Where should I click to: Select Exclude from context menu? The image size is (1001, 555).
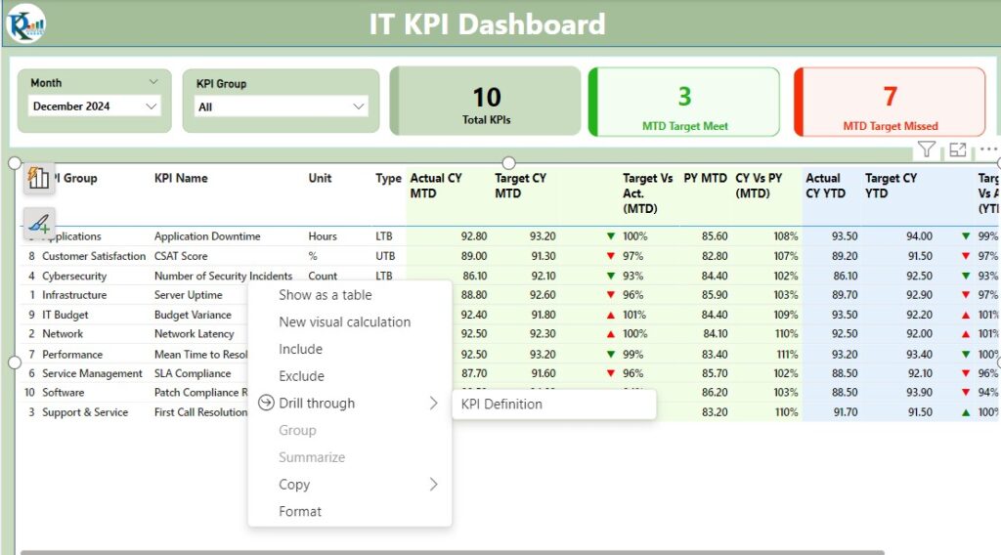coord(301,376)
